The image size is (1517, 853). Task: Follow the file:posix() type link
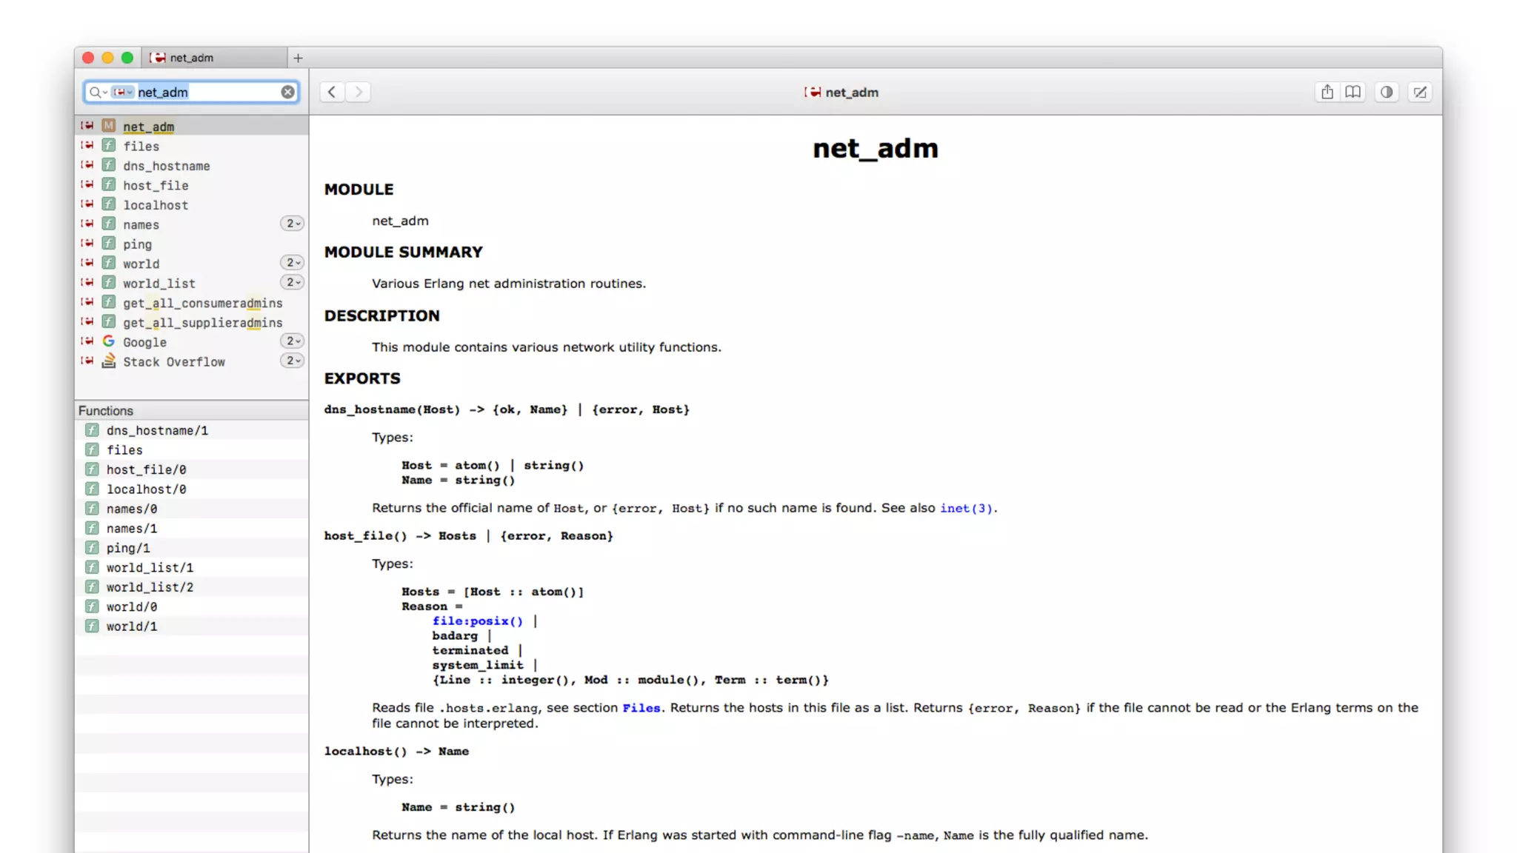coord(477,621)
